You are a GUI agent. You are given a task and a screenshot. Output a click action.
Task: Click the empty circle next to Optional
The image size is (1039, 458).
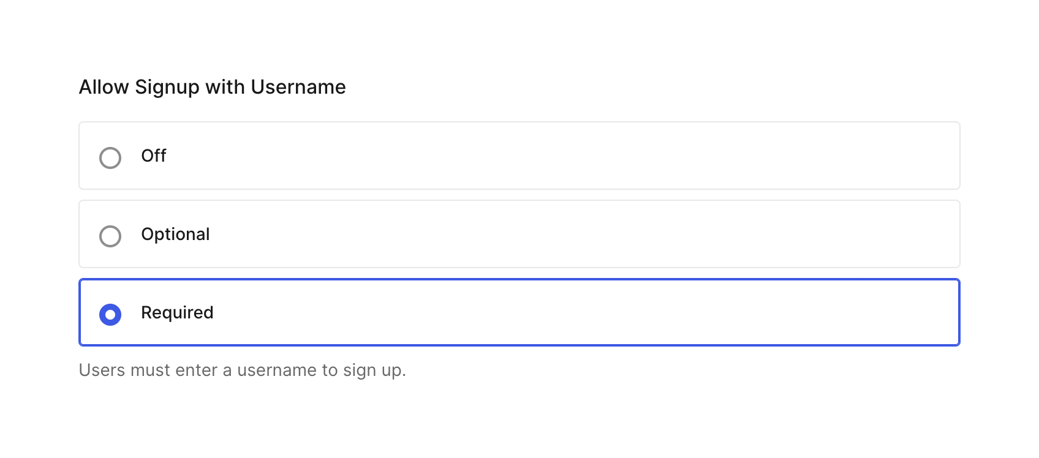click(x=110, y=236)
